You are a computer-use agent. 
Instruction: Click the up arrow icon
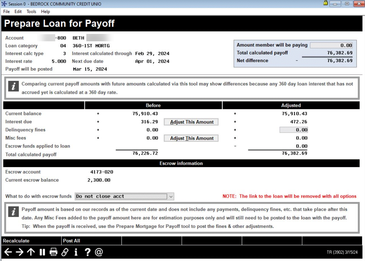tap(31, 252)
